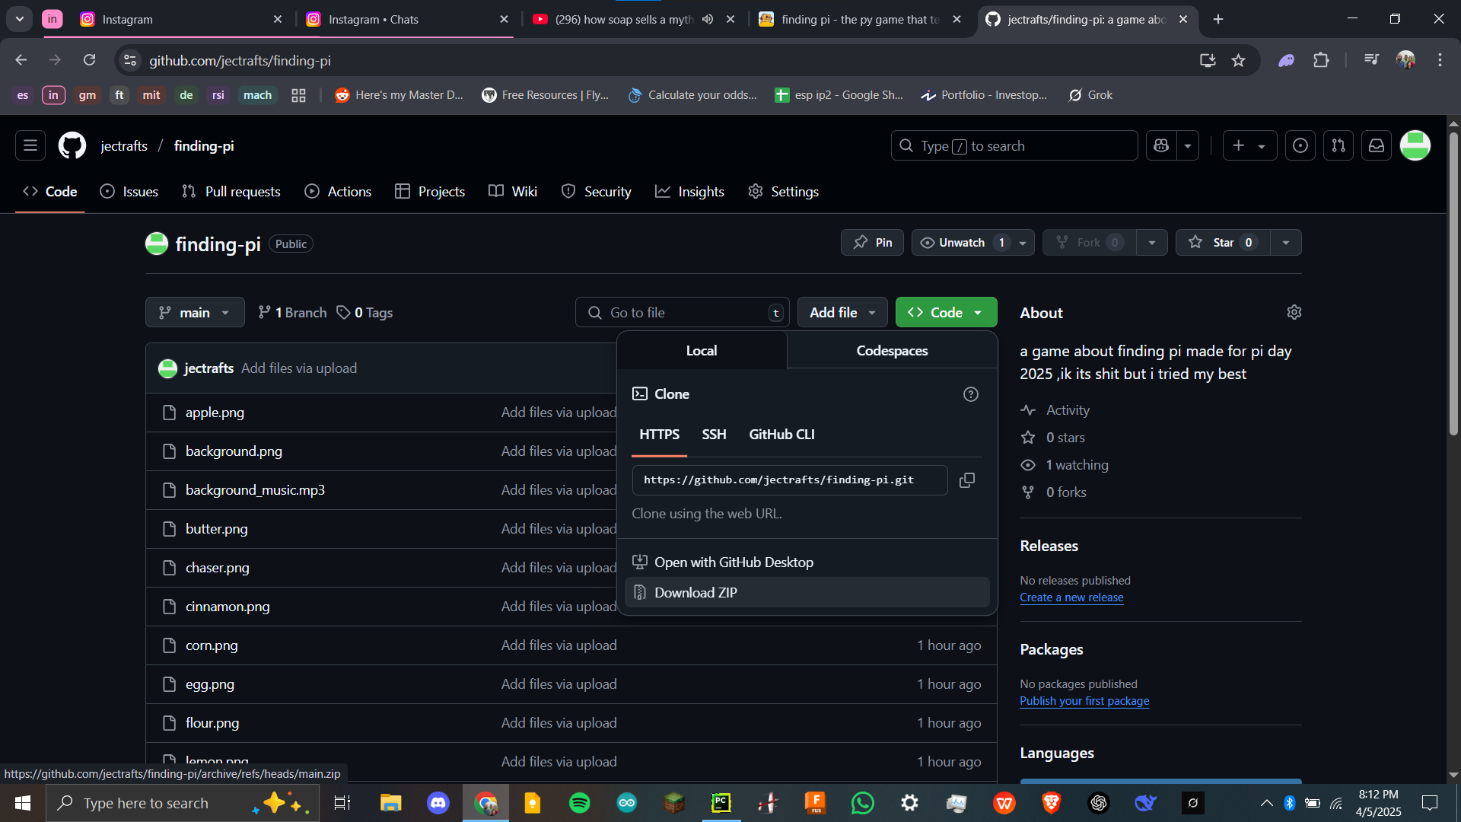Focus the Type / to search box

1014,145
